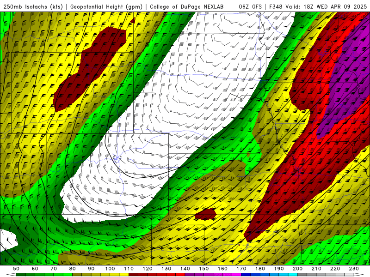Click the "250mb Isotachs (kts)" title text
This screenshot has height=277, width=370.
point(33,7)
